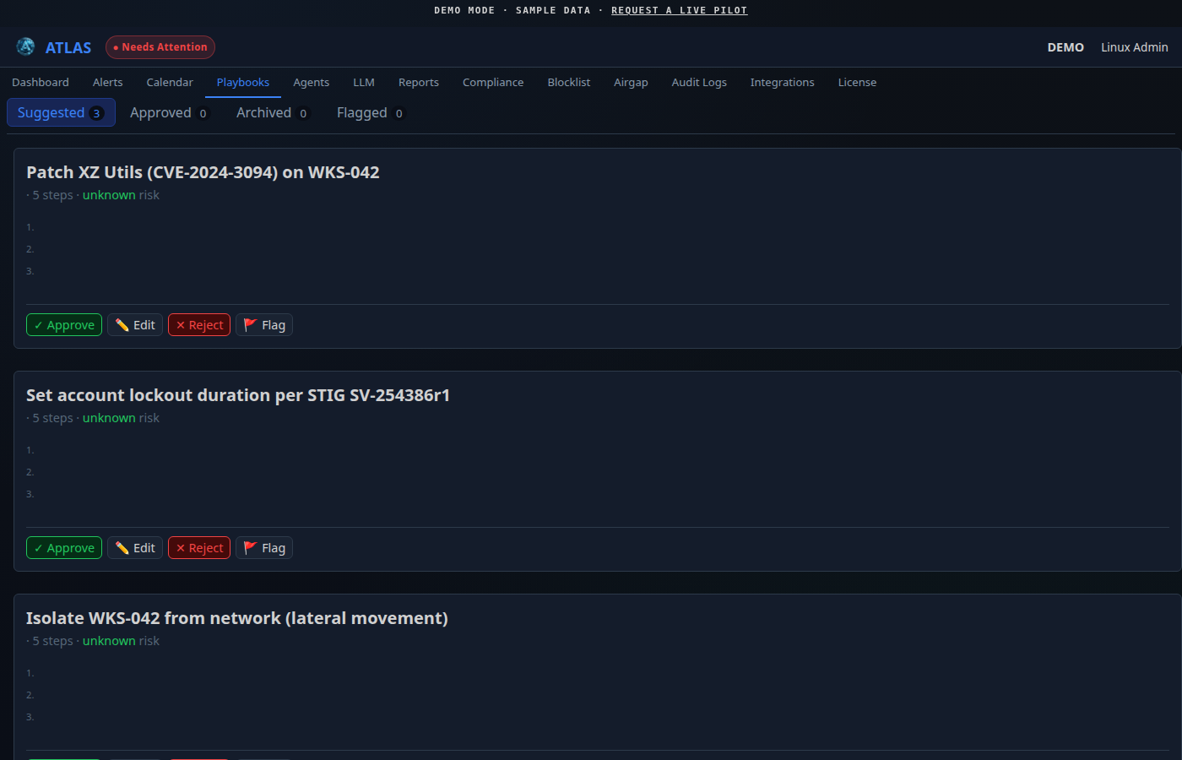
Task: Flag the Patch XZ Utils playbook
Action: tap(264, 325)
